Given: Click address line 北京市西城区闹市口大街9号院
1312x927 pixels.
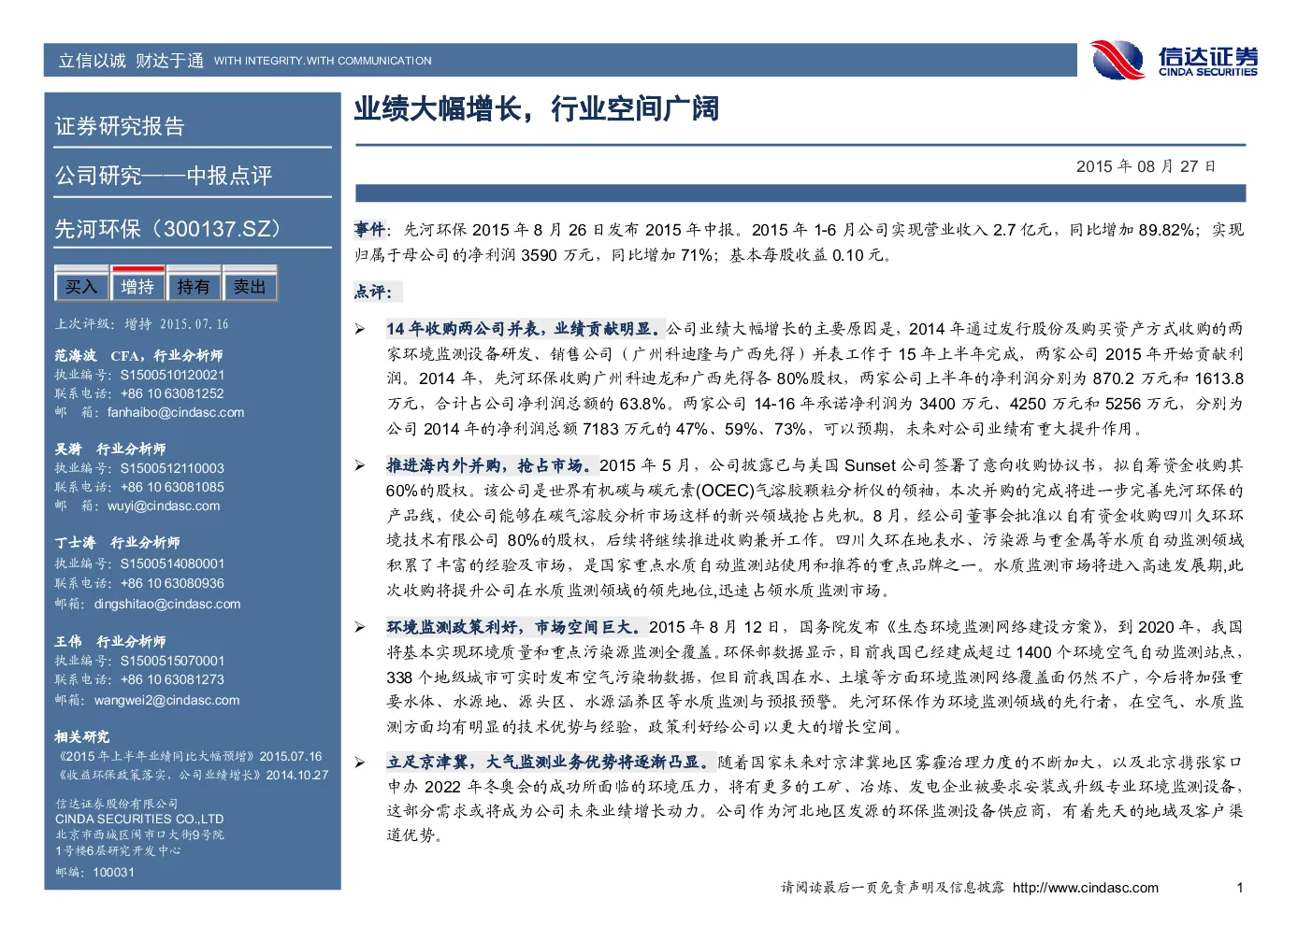Looking at the screenshot, I should point(139,834).
